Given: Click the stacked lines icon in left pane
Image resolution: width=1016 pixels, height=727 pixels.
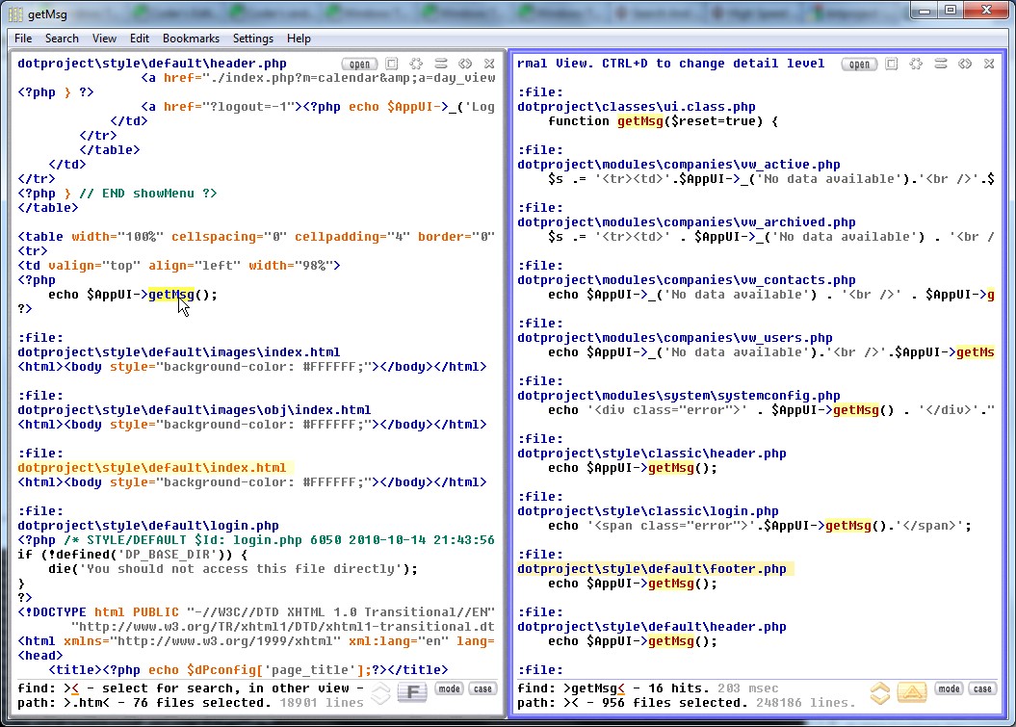Looking at the screenshot, I should tap(441, 65).
